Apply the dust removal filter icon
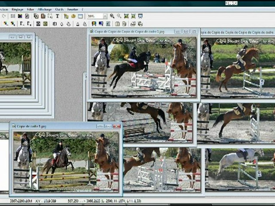 point(54,24)
